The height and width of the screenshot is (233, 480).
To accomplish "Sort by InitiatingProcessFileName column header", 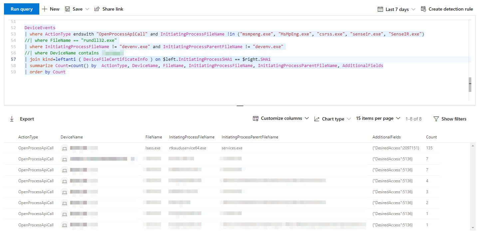I will coord(192,137).
